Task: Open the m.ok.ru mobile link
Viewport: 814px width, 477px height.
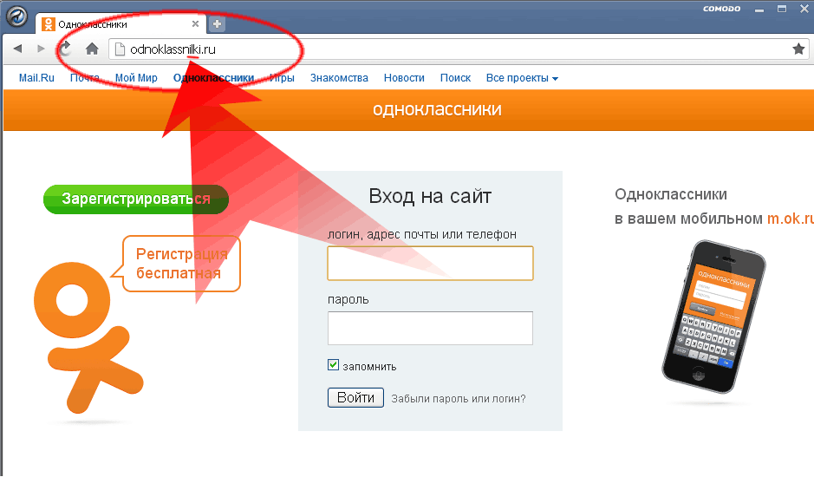Action: click(791, 219)
